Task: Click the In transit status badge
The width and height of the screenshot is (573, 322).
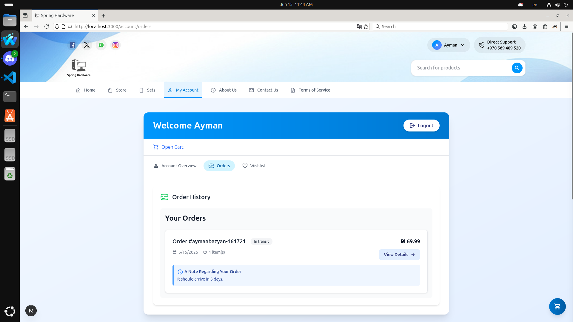Action: [x=261, y=241]
